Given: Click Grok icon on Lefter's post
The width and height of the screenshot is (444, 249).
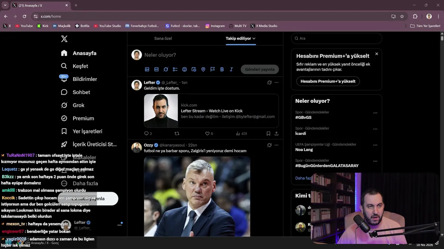Looking at the screenshot, I should coord(270,83).
